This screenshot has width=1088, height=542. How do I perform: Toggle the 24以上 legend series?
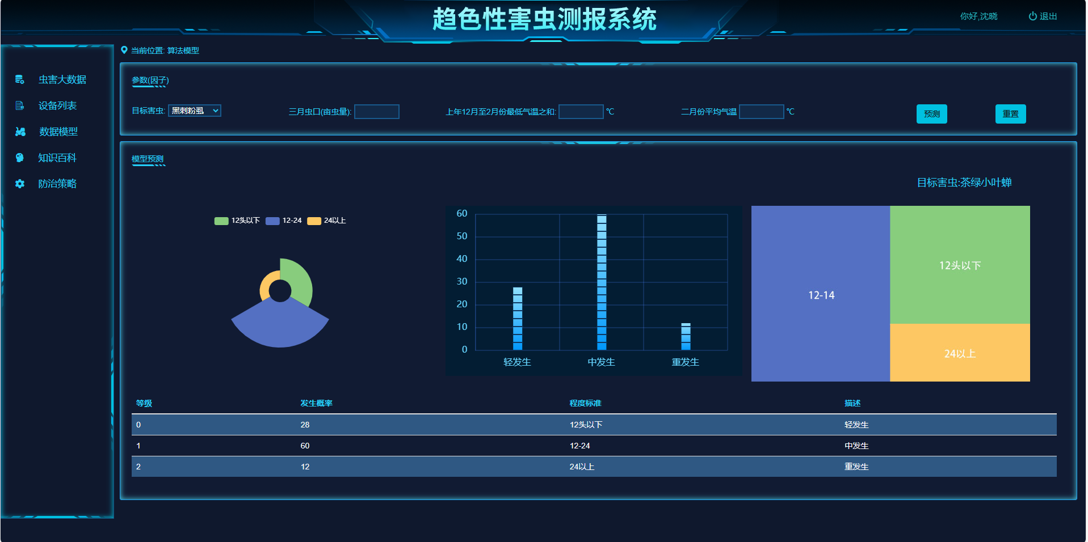(327, 221)
